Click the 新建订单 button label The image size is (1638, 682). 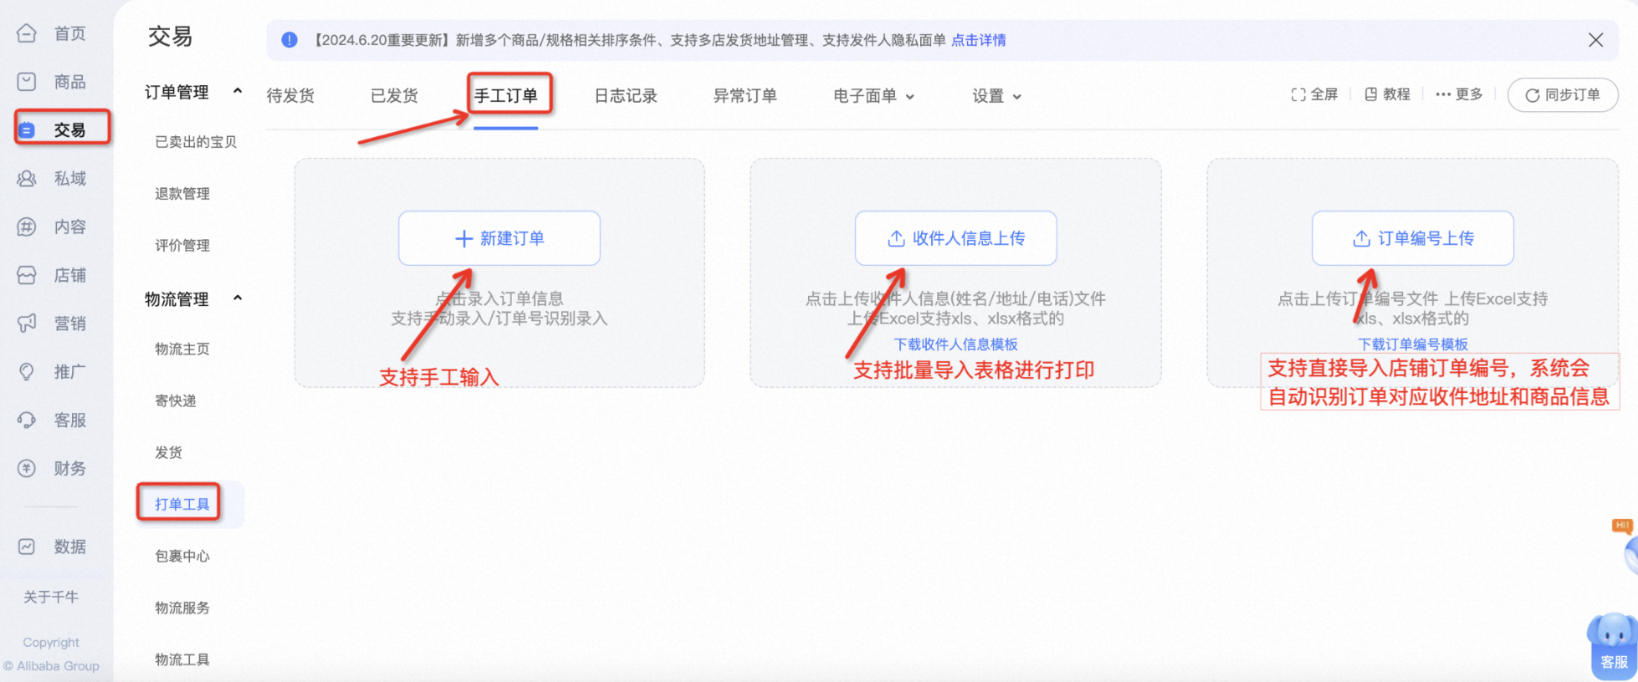(x=512, y=239)
